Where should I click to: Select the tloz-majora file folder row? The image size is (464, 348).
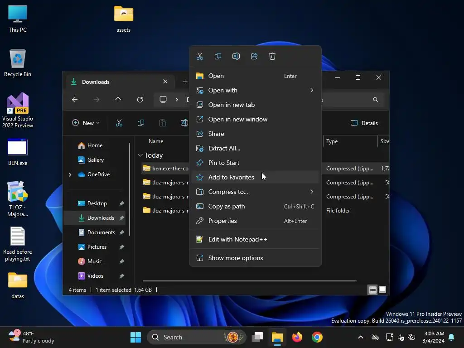166,210
